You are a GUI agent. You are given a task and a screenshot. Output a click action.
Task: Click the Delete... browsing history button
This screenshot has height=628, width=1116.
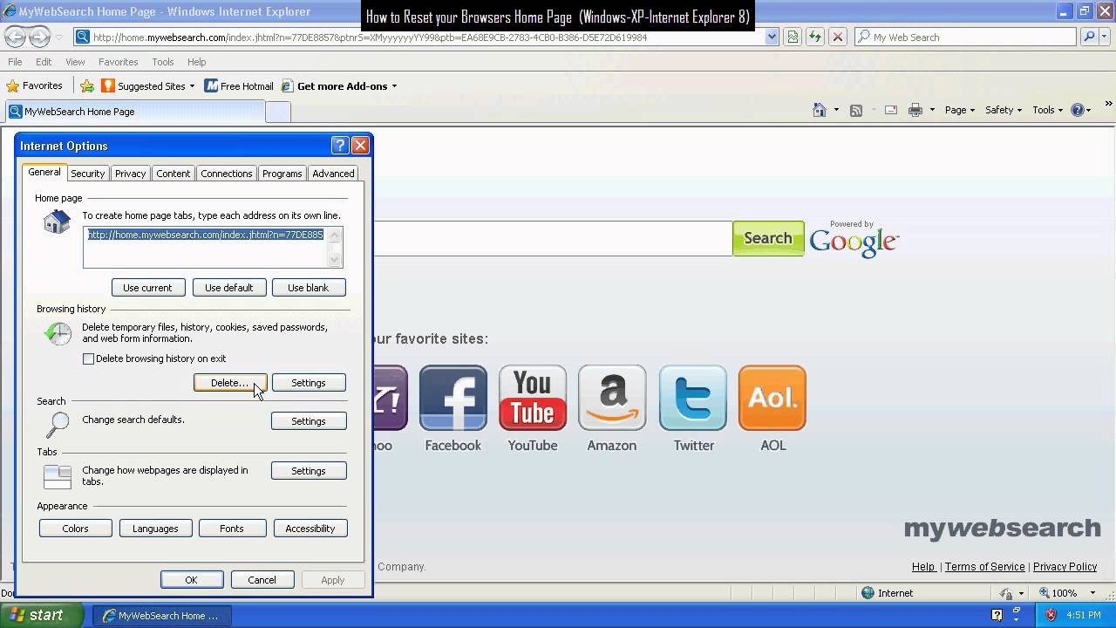pos(230,383)
